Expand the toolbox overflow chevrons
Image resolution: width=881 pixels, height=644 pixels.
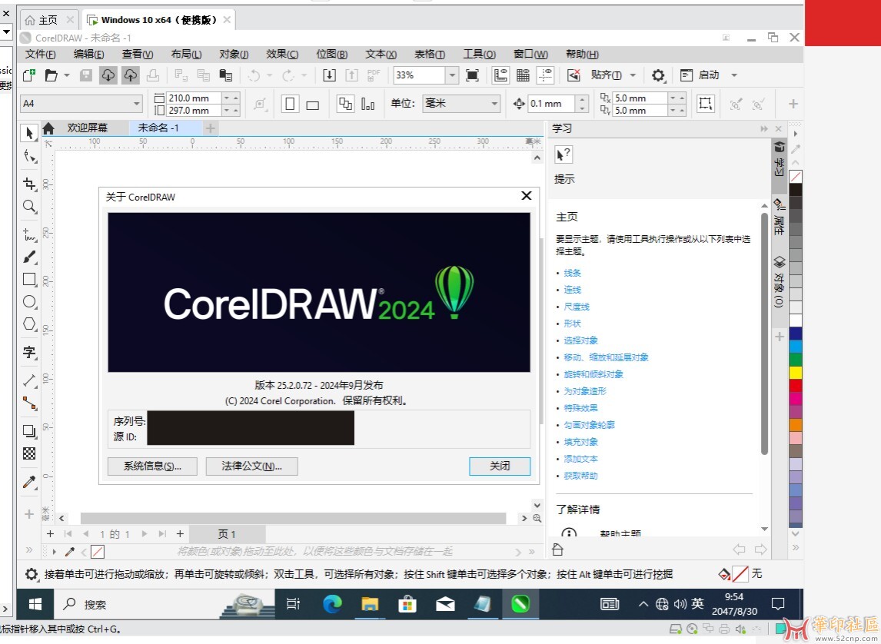[x=29, y=549]
